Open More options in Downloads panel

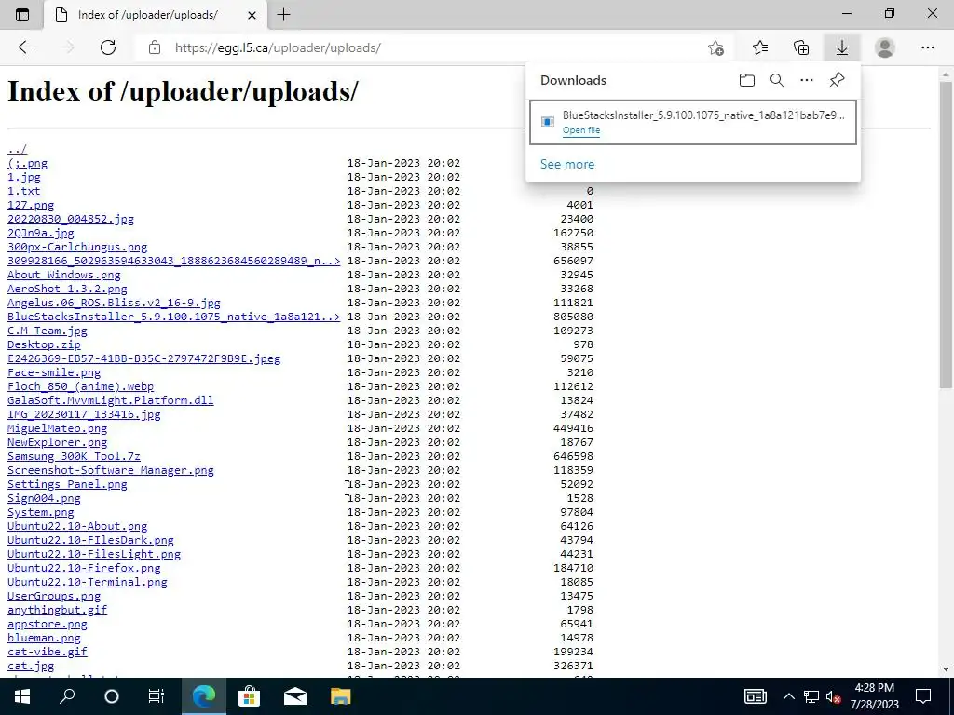(807, 80)
